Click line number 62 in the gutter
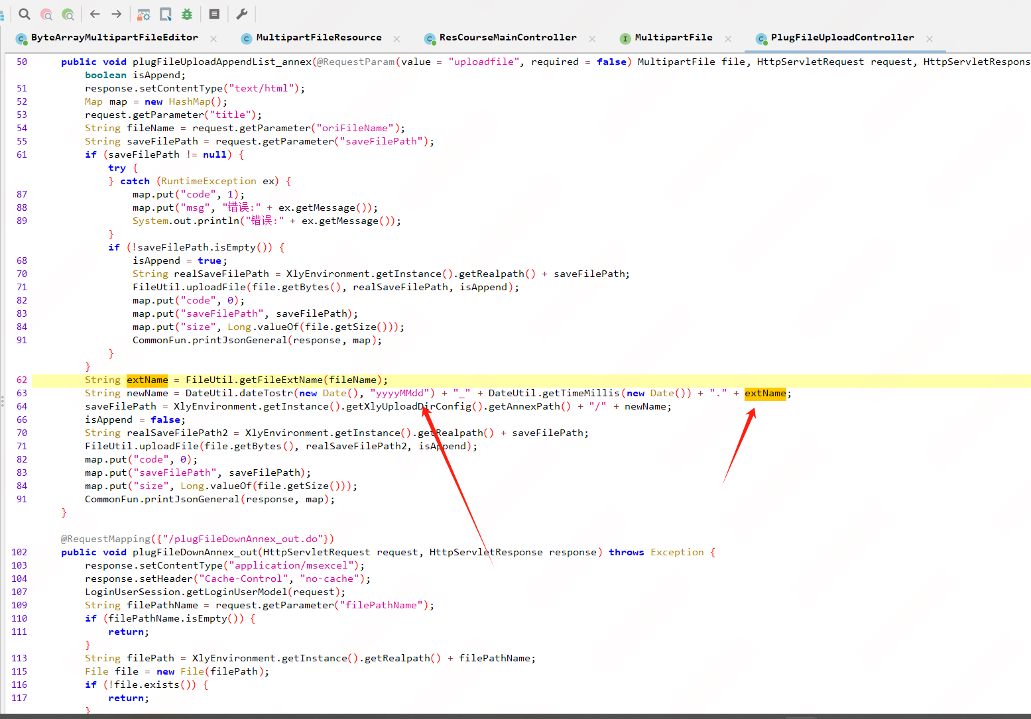Viewport: 1031px width, 719px height. pyautogui.click(x=22, y=380)
